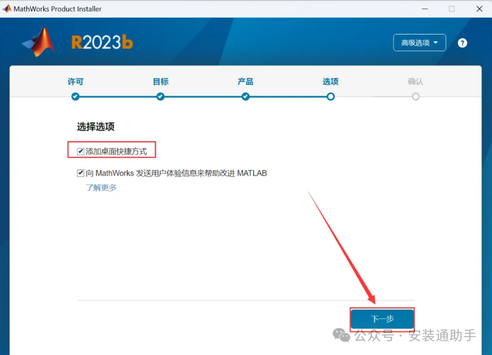This screenshot has width=492, height=355.
Task: Go to the 目标 step
Action: pyautogui.click(x=161, y=82)
